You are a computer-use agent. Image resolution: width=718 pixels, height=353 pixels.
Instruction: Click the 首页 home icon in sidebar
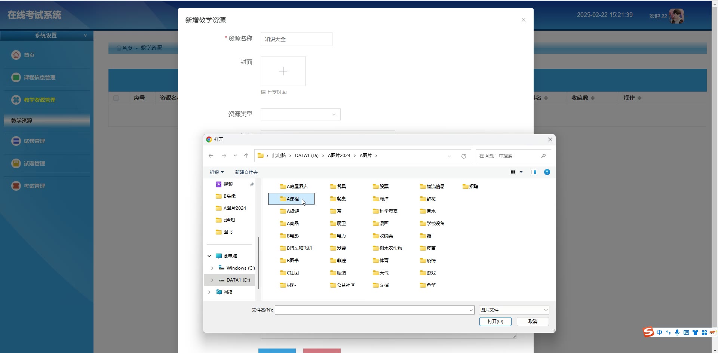point(16,55)
